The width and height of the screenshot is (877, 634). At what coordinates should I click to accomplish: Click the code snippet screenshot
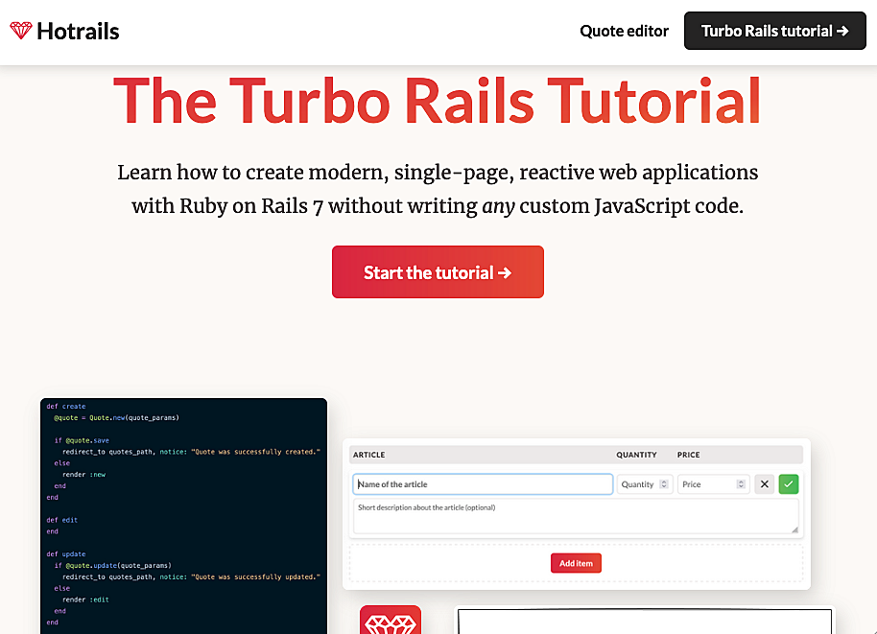tap(183, 515)
